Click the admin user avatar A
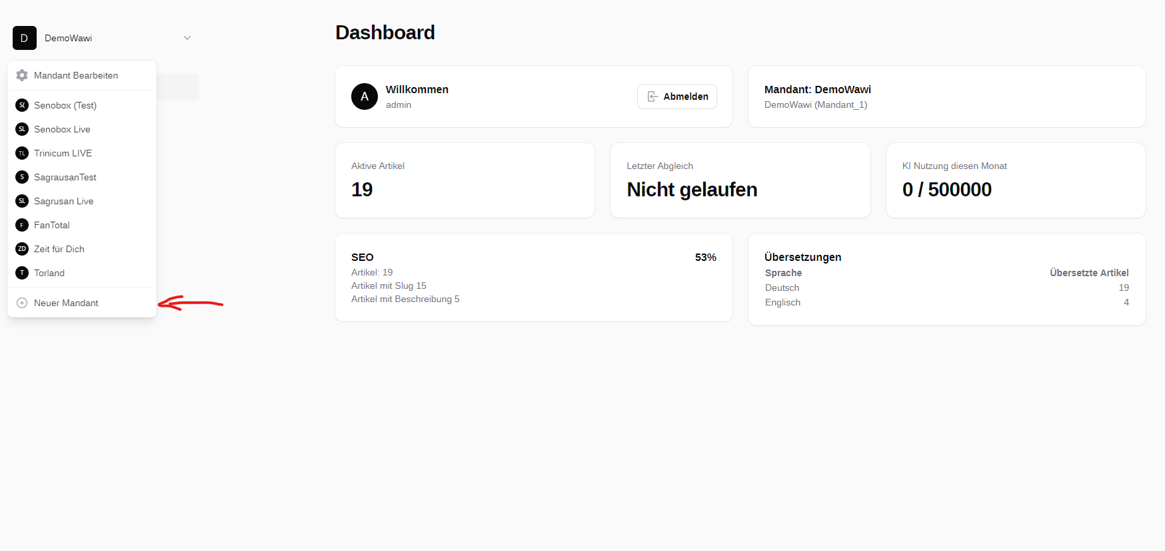Image resolution: width=1165 pixels, height=551 pixels. pyautogui.click(x=365, y=96)
